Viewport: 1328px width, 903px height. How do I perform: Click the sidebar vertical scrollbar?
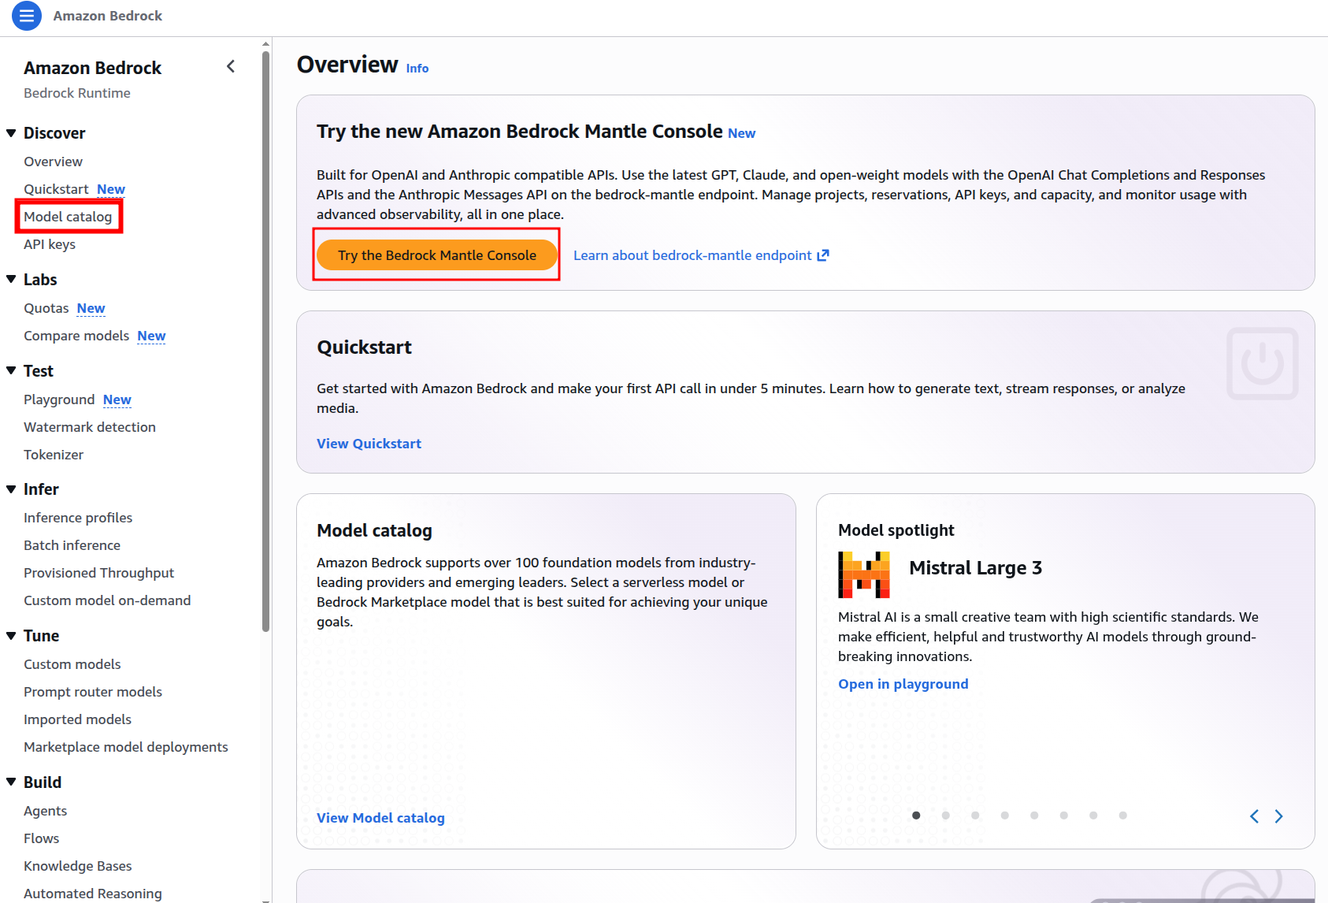tap(266, 340)
